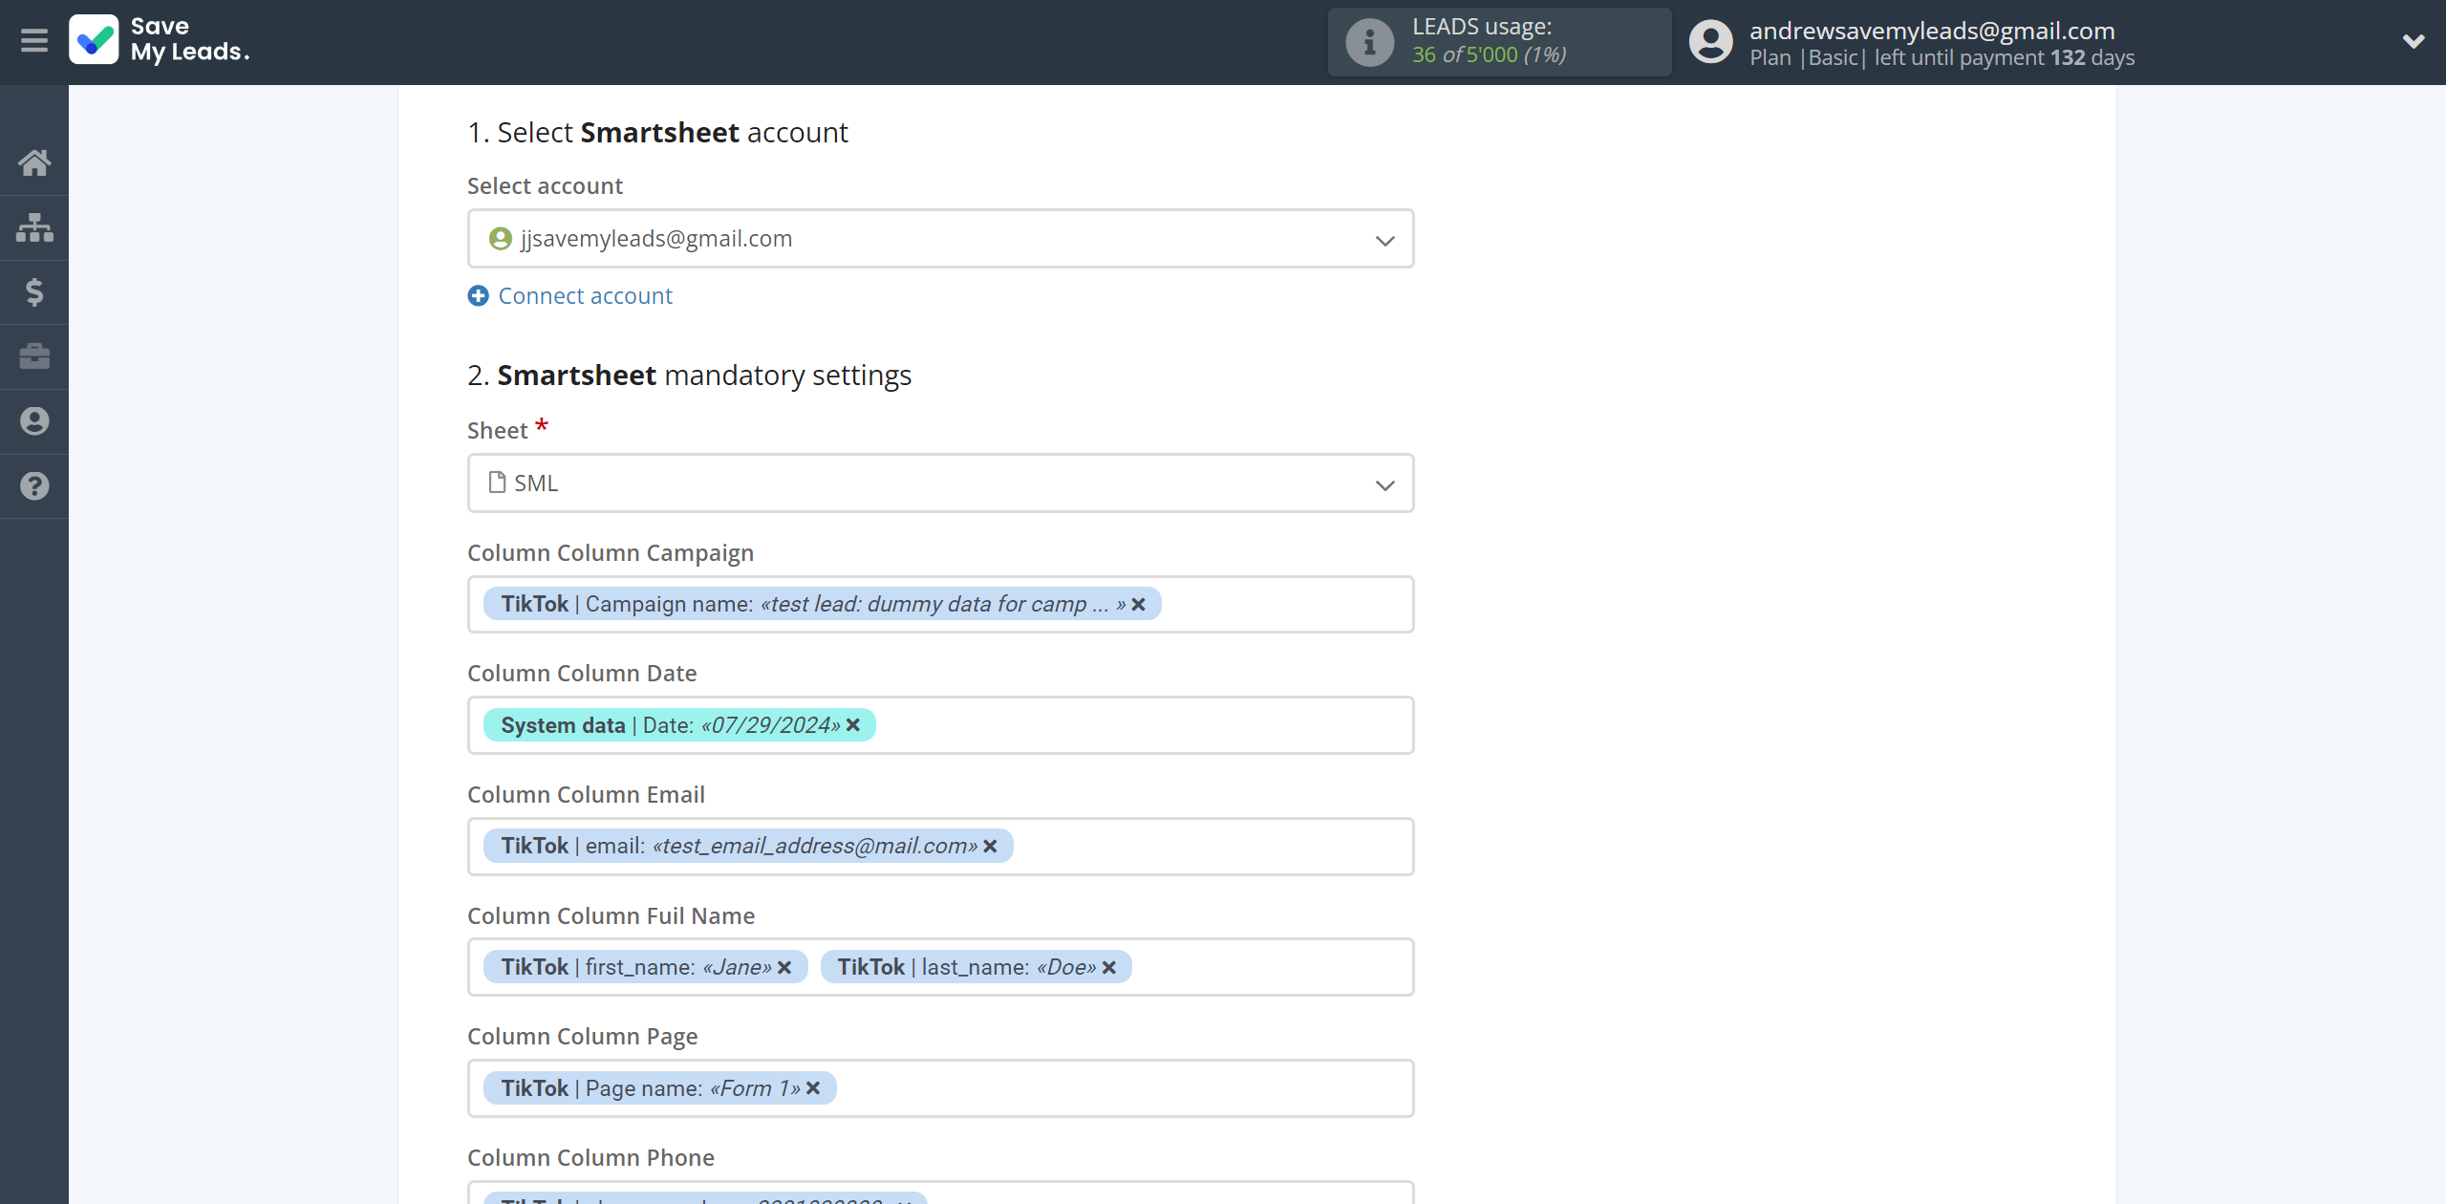Click the Plan Basic payment info text
The image size is (2446, 1204).
pyautogui.click(x=1942, y=57)
